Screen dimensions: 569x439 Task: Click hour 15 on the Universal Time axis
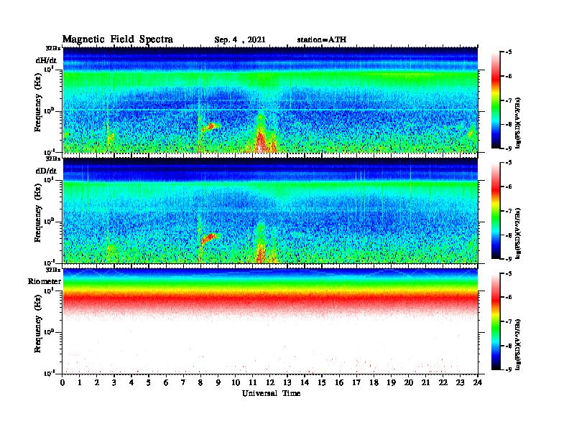(322, 383)
